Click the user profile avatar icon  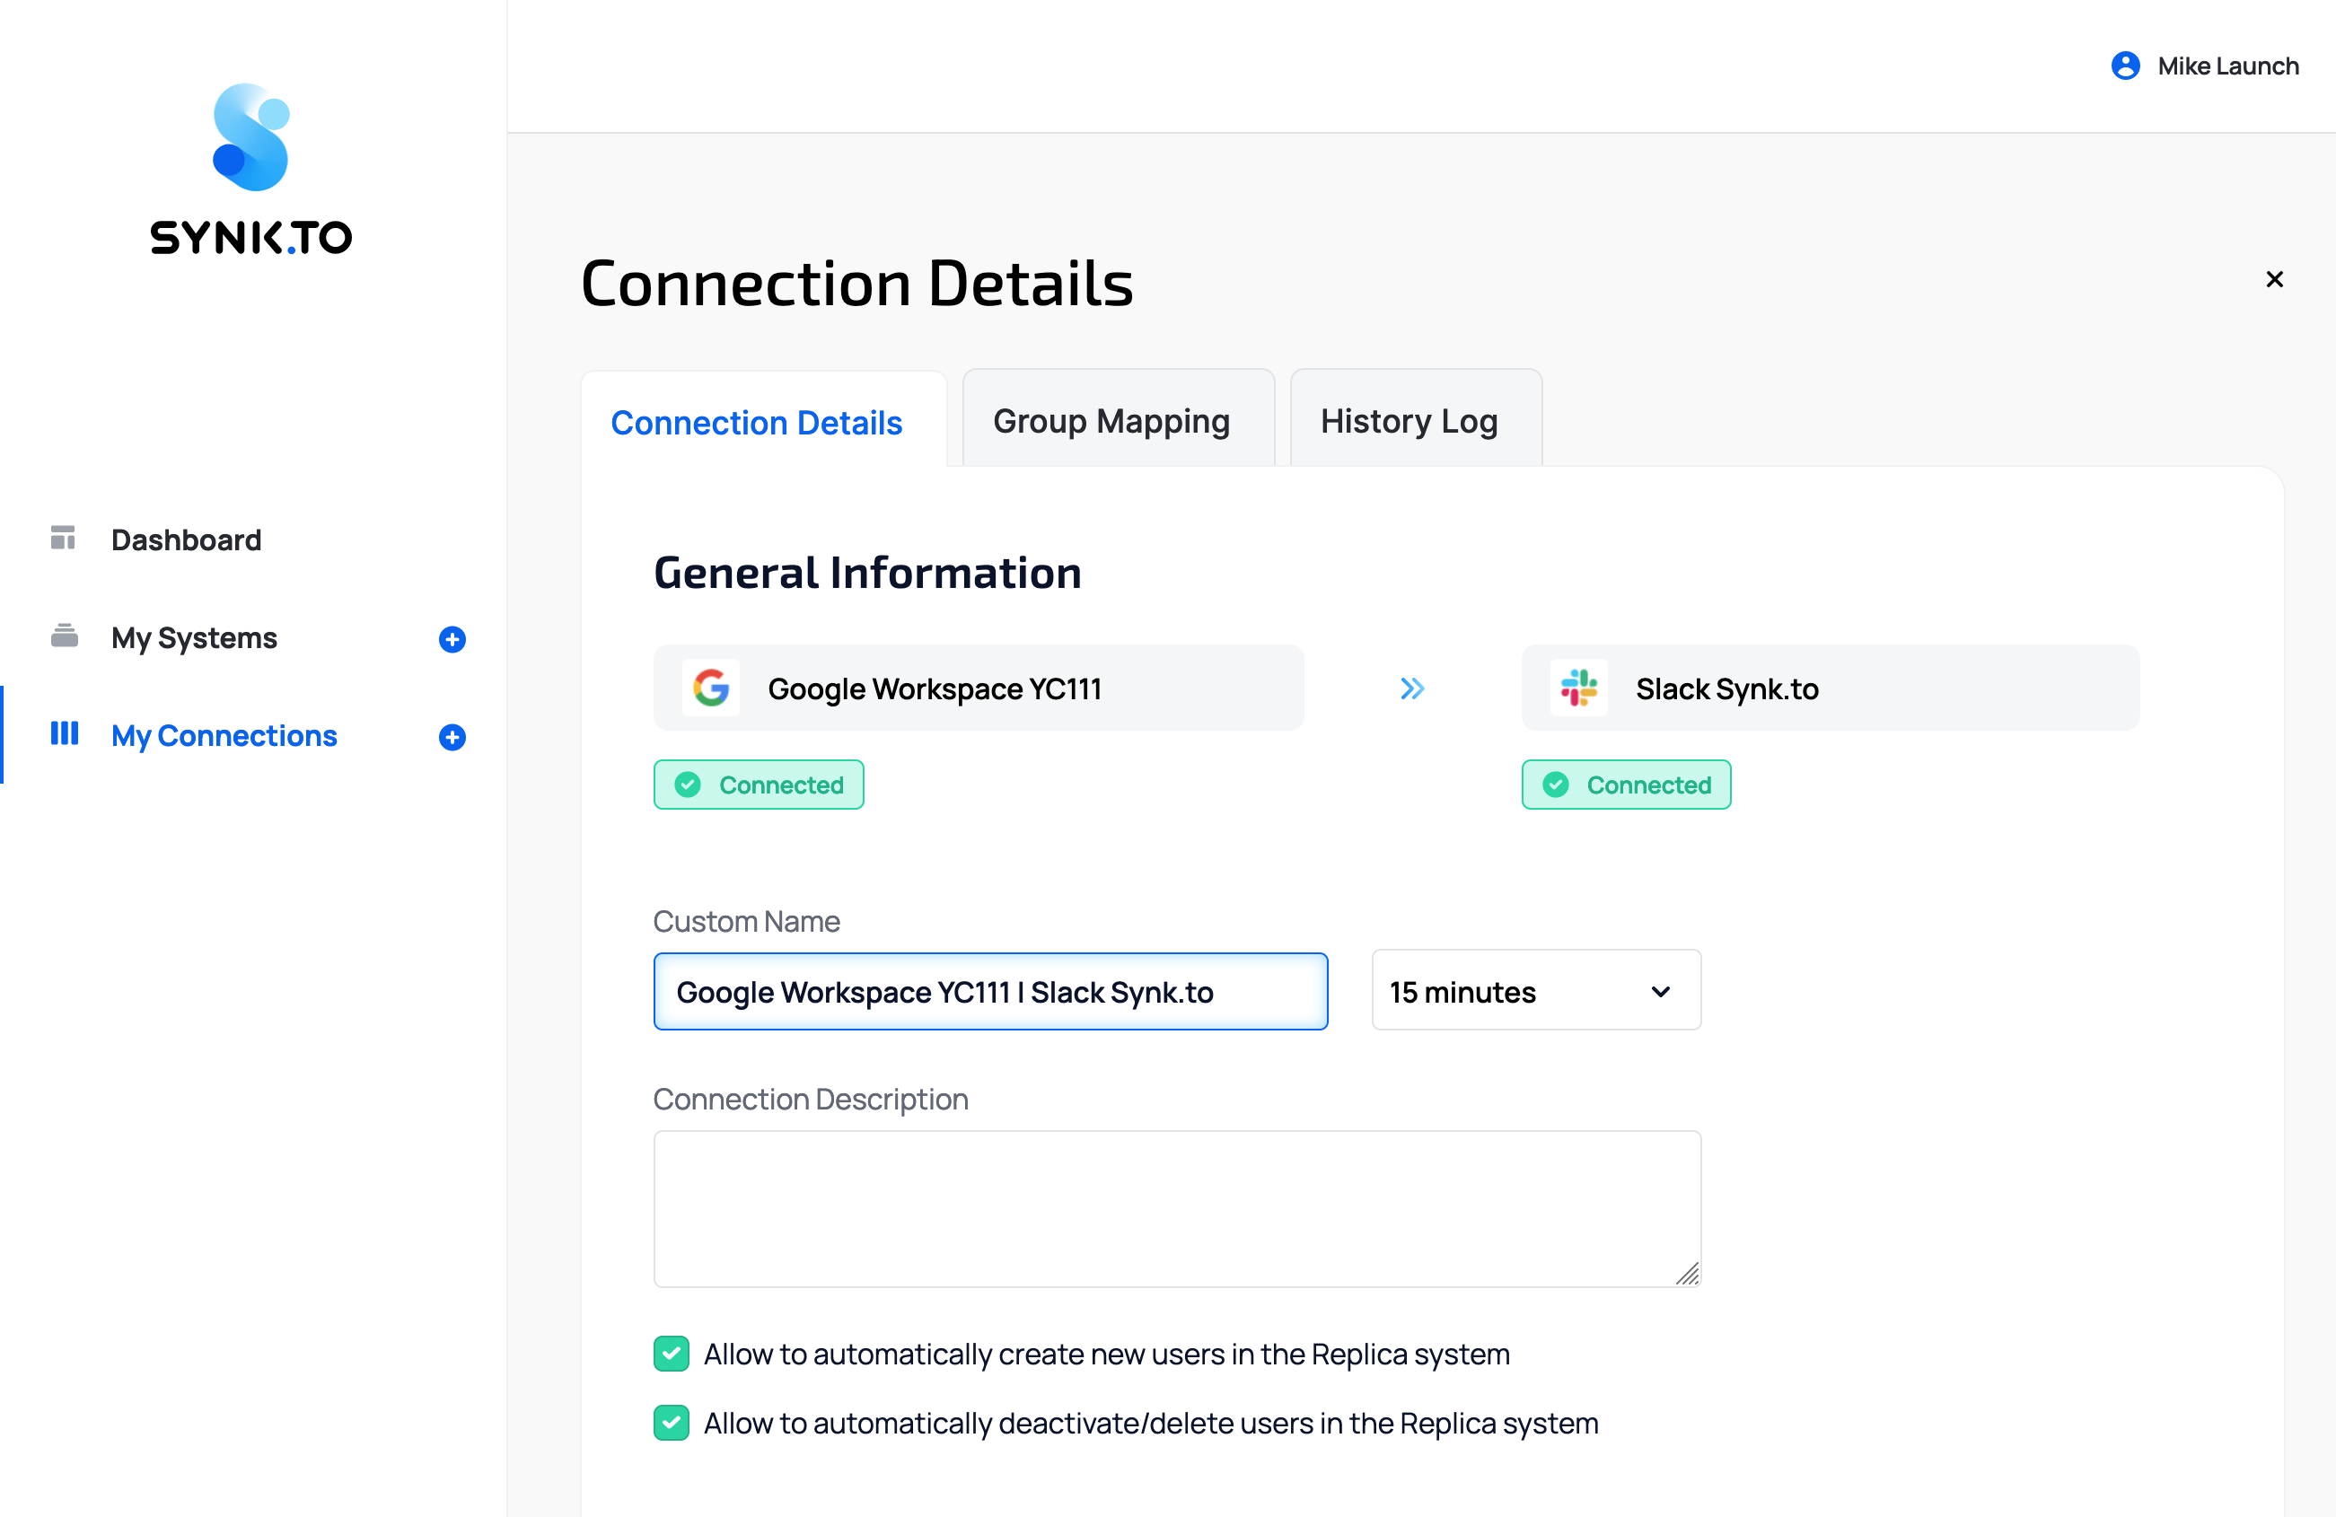pos(2125,66)
